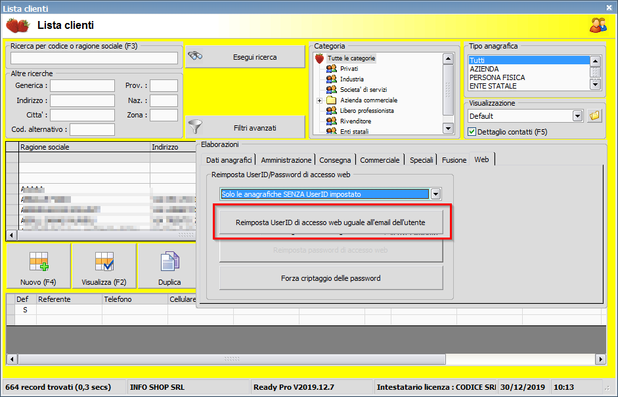
Task: Click the Cellulare column header
Action: tap(182, 299)
